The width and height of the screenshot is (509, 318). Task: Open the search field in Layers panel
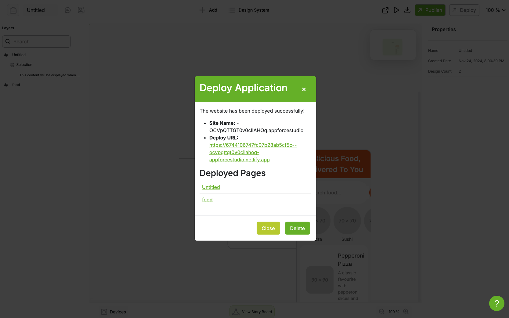pos(36,41)
